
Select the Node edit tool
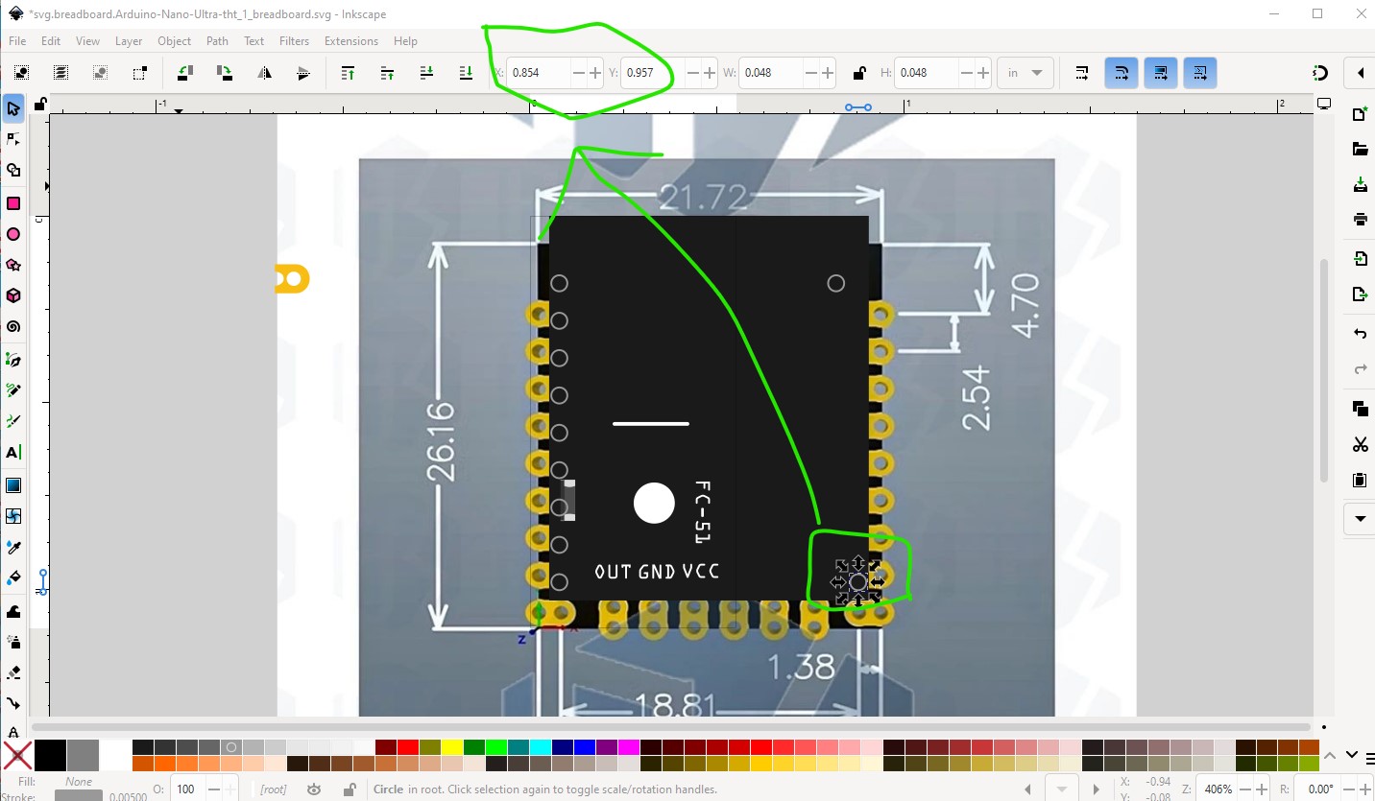tap(13, 140)
